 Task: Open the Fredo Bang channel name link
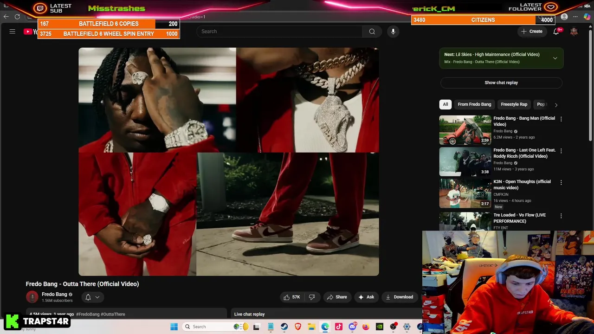pyautogui.click(x=54, y=294)
